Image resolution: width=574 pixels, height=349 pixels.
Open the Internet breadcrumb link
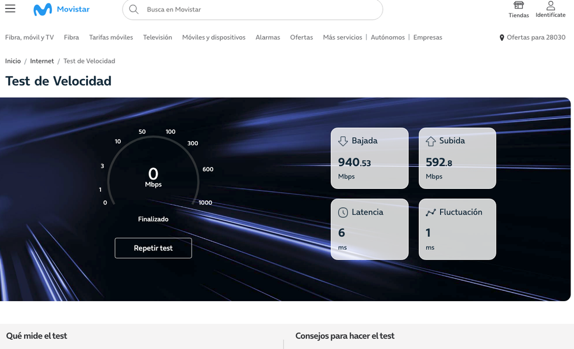pyautogui.click(x=42, y=61)
